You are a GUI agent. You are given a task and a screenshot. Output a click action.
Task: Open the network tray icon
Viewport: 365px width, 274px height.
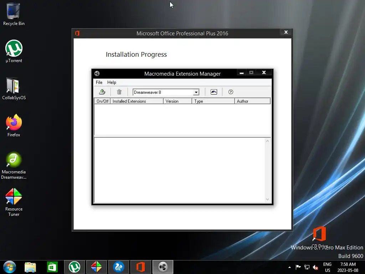point(307,267)
